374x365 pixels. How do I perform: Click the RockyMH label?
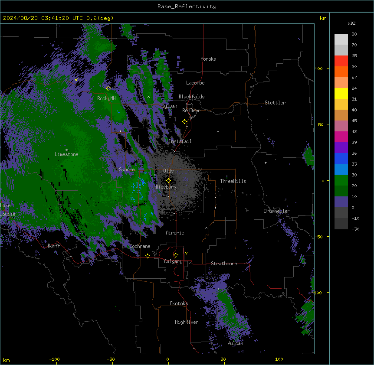coord(106,98)
